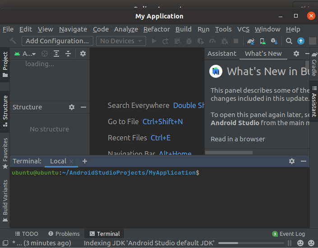Add a new terminal session tab

[85, 161]
